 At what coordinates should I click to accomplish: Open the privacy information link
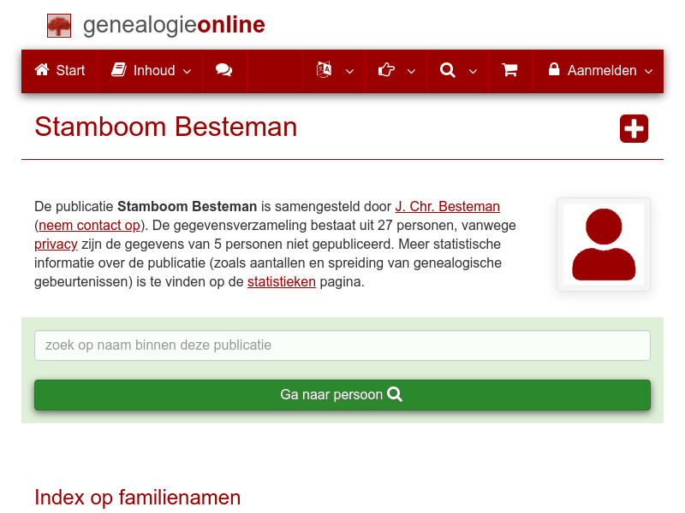[56, 244]
